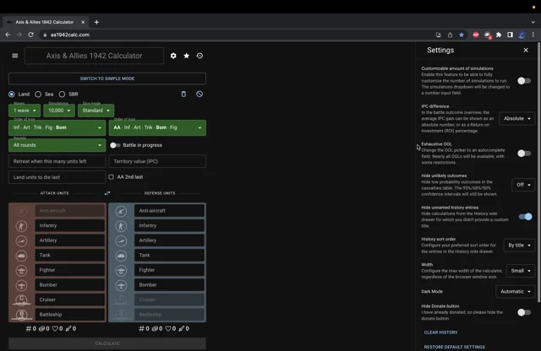Click the attack Battleship unit icon
The height and width of the screenshot is (351, 541).
pos(21,315)
